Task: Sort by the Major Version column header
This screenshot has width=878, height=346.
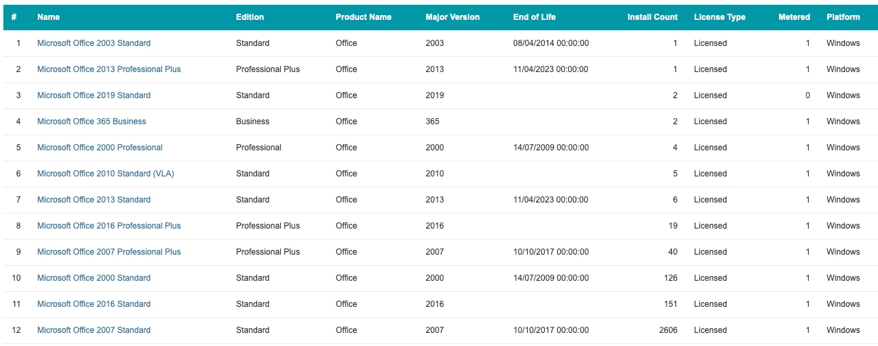Action: pyautogui.click(x=453, y=17)
